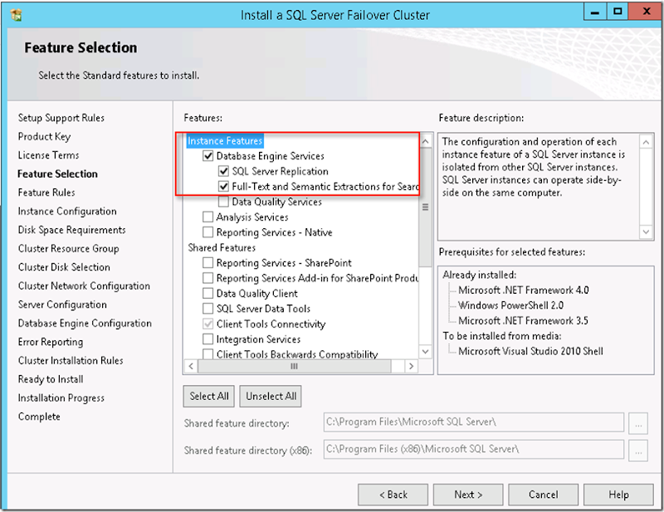Minimize the installer window
Image resolution: width=664 pixels, height=512 pixels.
(x=595, y=12)
